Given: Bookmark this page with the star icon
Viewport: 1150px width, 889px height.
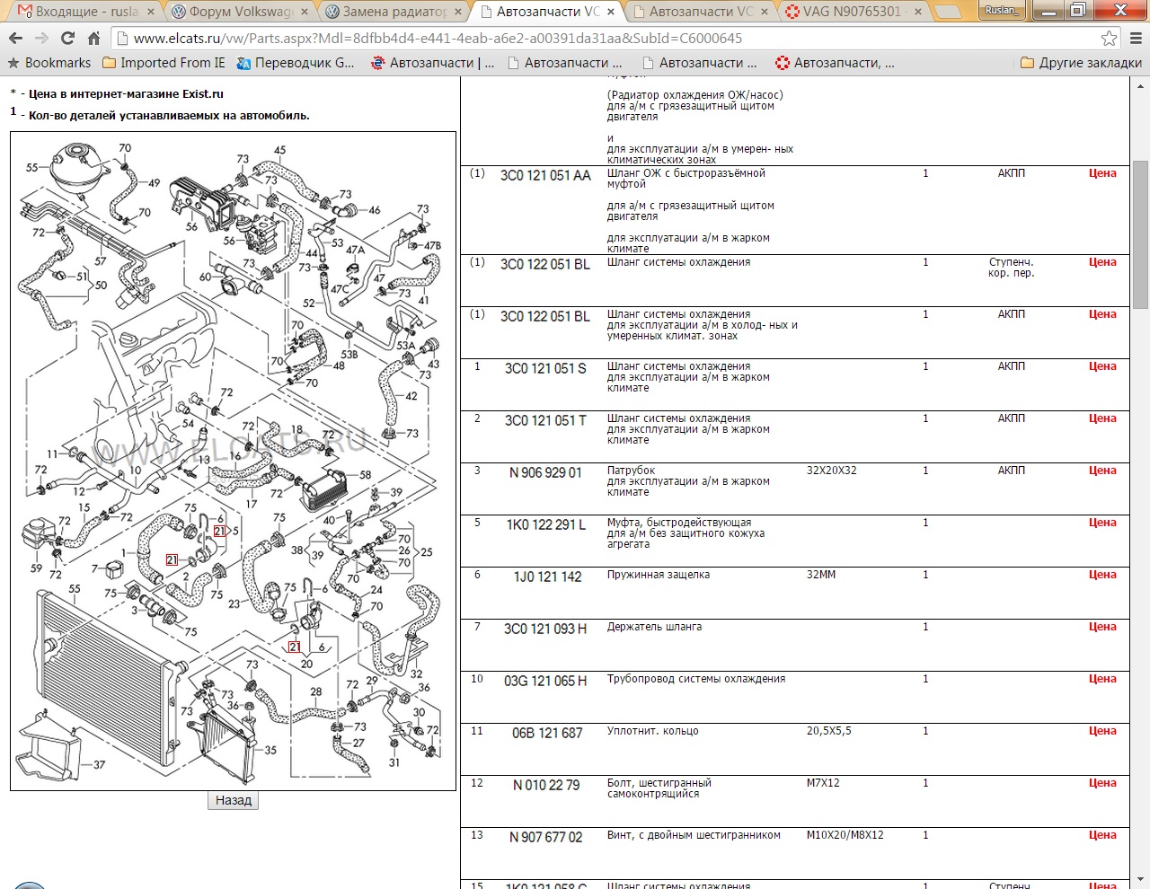Looking at the screenshot, I should point(1109,39).
